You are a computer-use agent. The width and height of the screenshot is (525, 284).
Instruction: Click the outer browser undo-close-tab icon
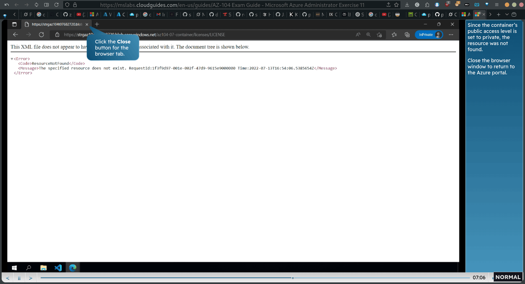tap(7, 5)
